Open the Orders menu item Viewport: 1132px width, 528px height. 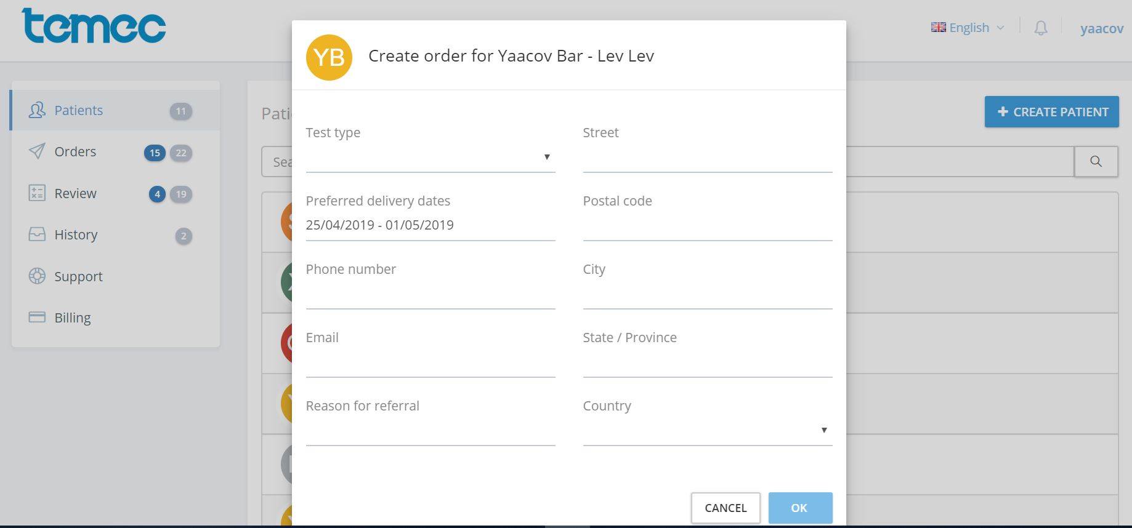coord(75,151)
